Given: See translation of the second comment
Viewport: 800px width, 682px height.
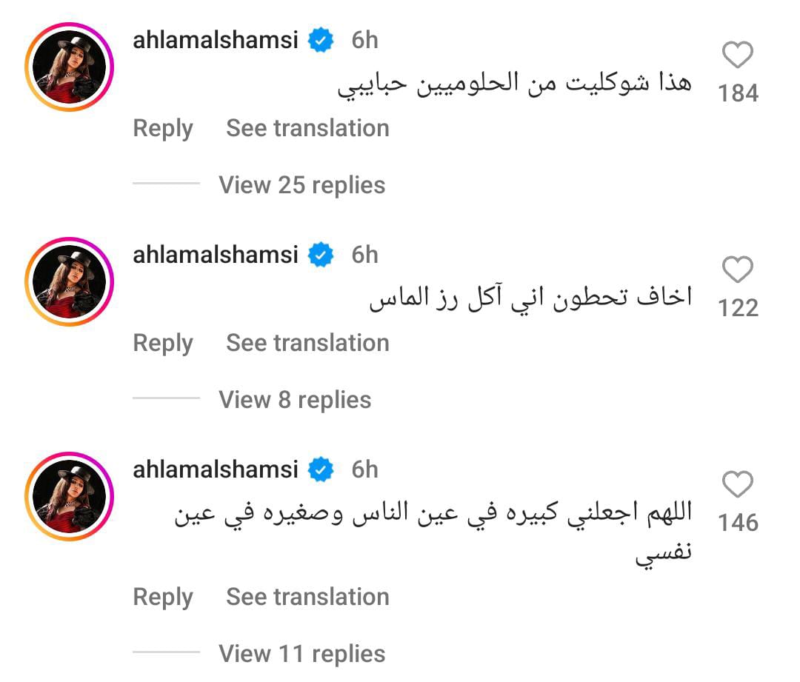Looking at the screenshot, I should pyautogui.click(x=307, y=343).
